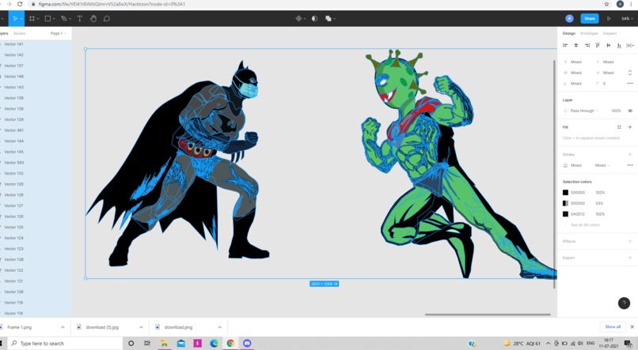Image resolution: width=638 pixels, height=350 pixels.
Task: Align vertical centers icon
Action: tap(608, 46)
